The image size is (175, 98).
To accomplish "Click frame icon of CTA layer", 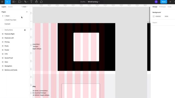I will click(3, 54).
